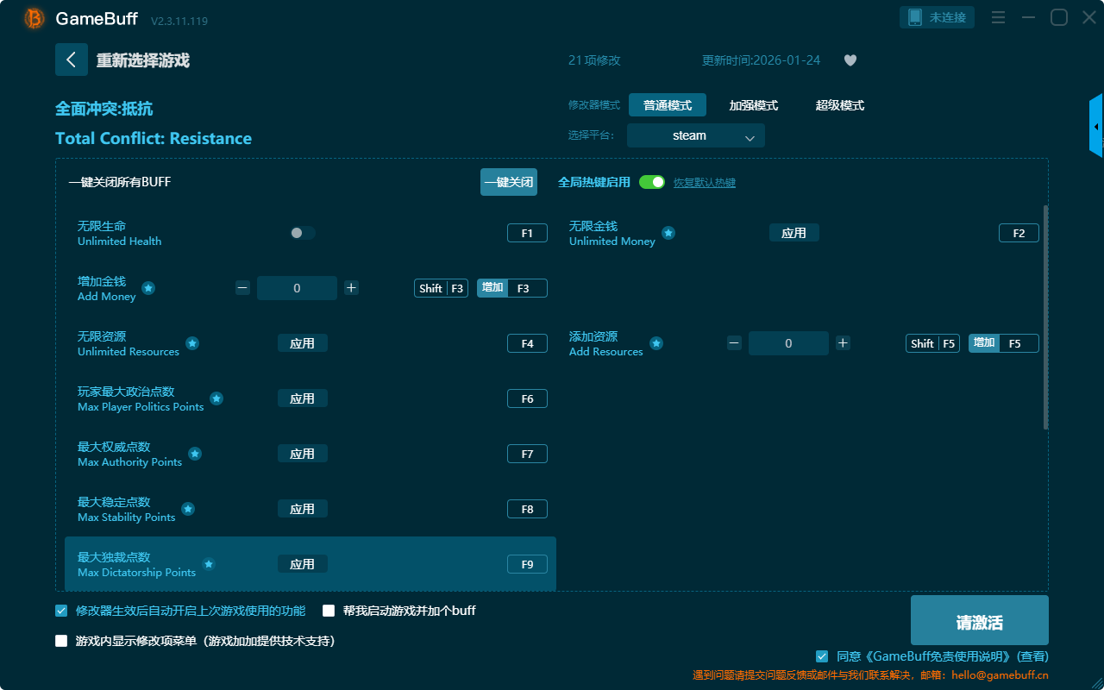Increase the Add Resources value with plus
The width and height of the screenshot is (1104, 690).
pyautogui.click(x=843, y=343)
